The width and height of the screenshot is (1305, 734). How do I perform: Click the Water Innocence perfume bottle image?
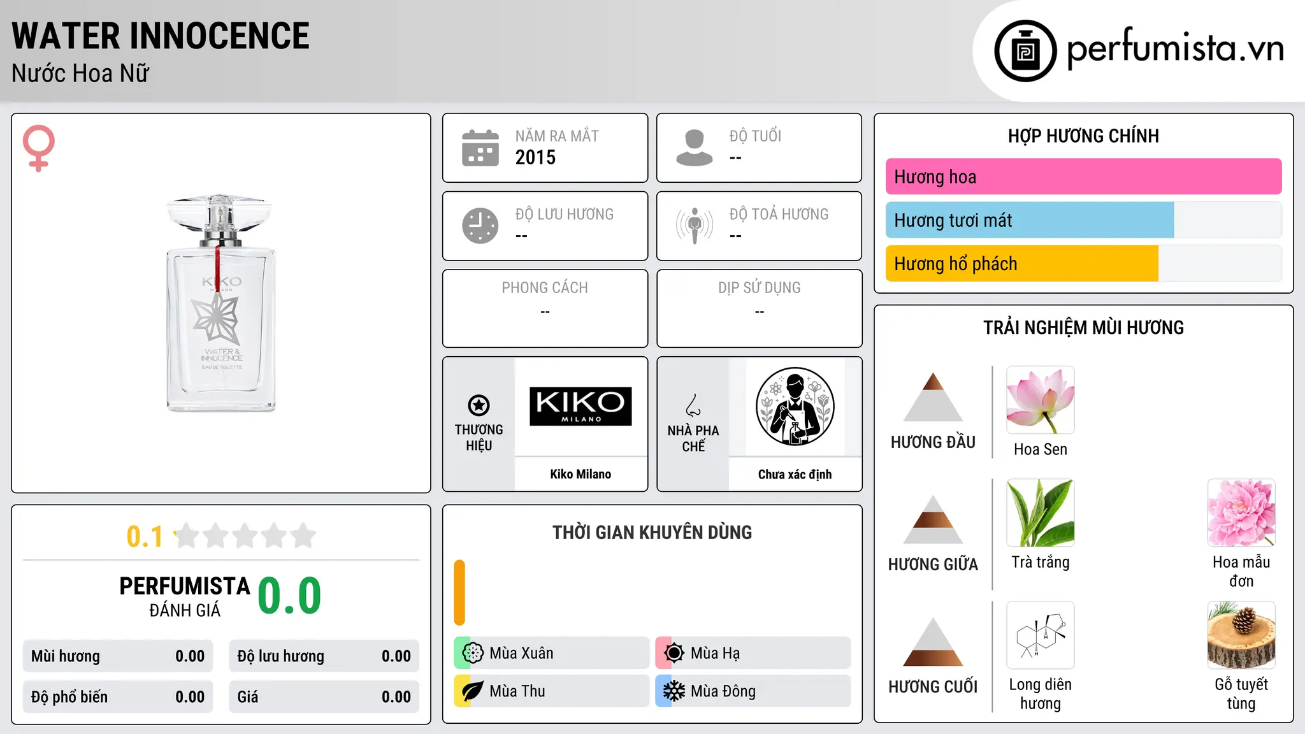click(x=221, y=303)
